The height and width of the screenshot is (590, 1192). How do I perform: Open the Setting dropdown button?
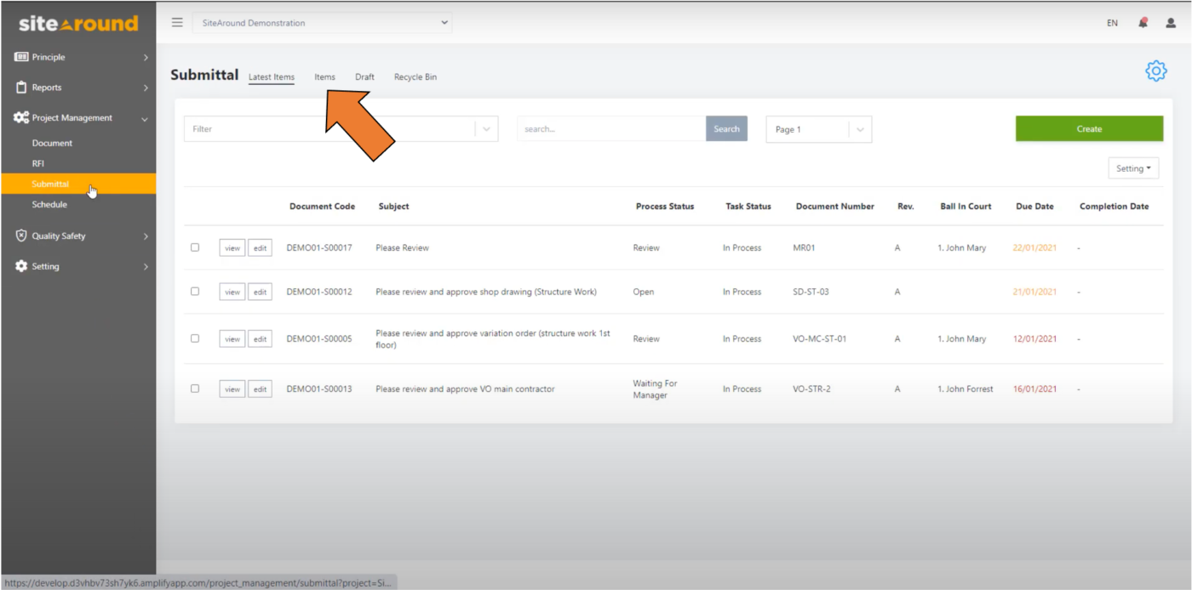click(x=1135, y=168)
